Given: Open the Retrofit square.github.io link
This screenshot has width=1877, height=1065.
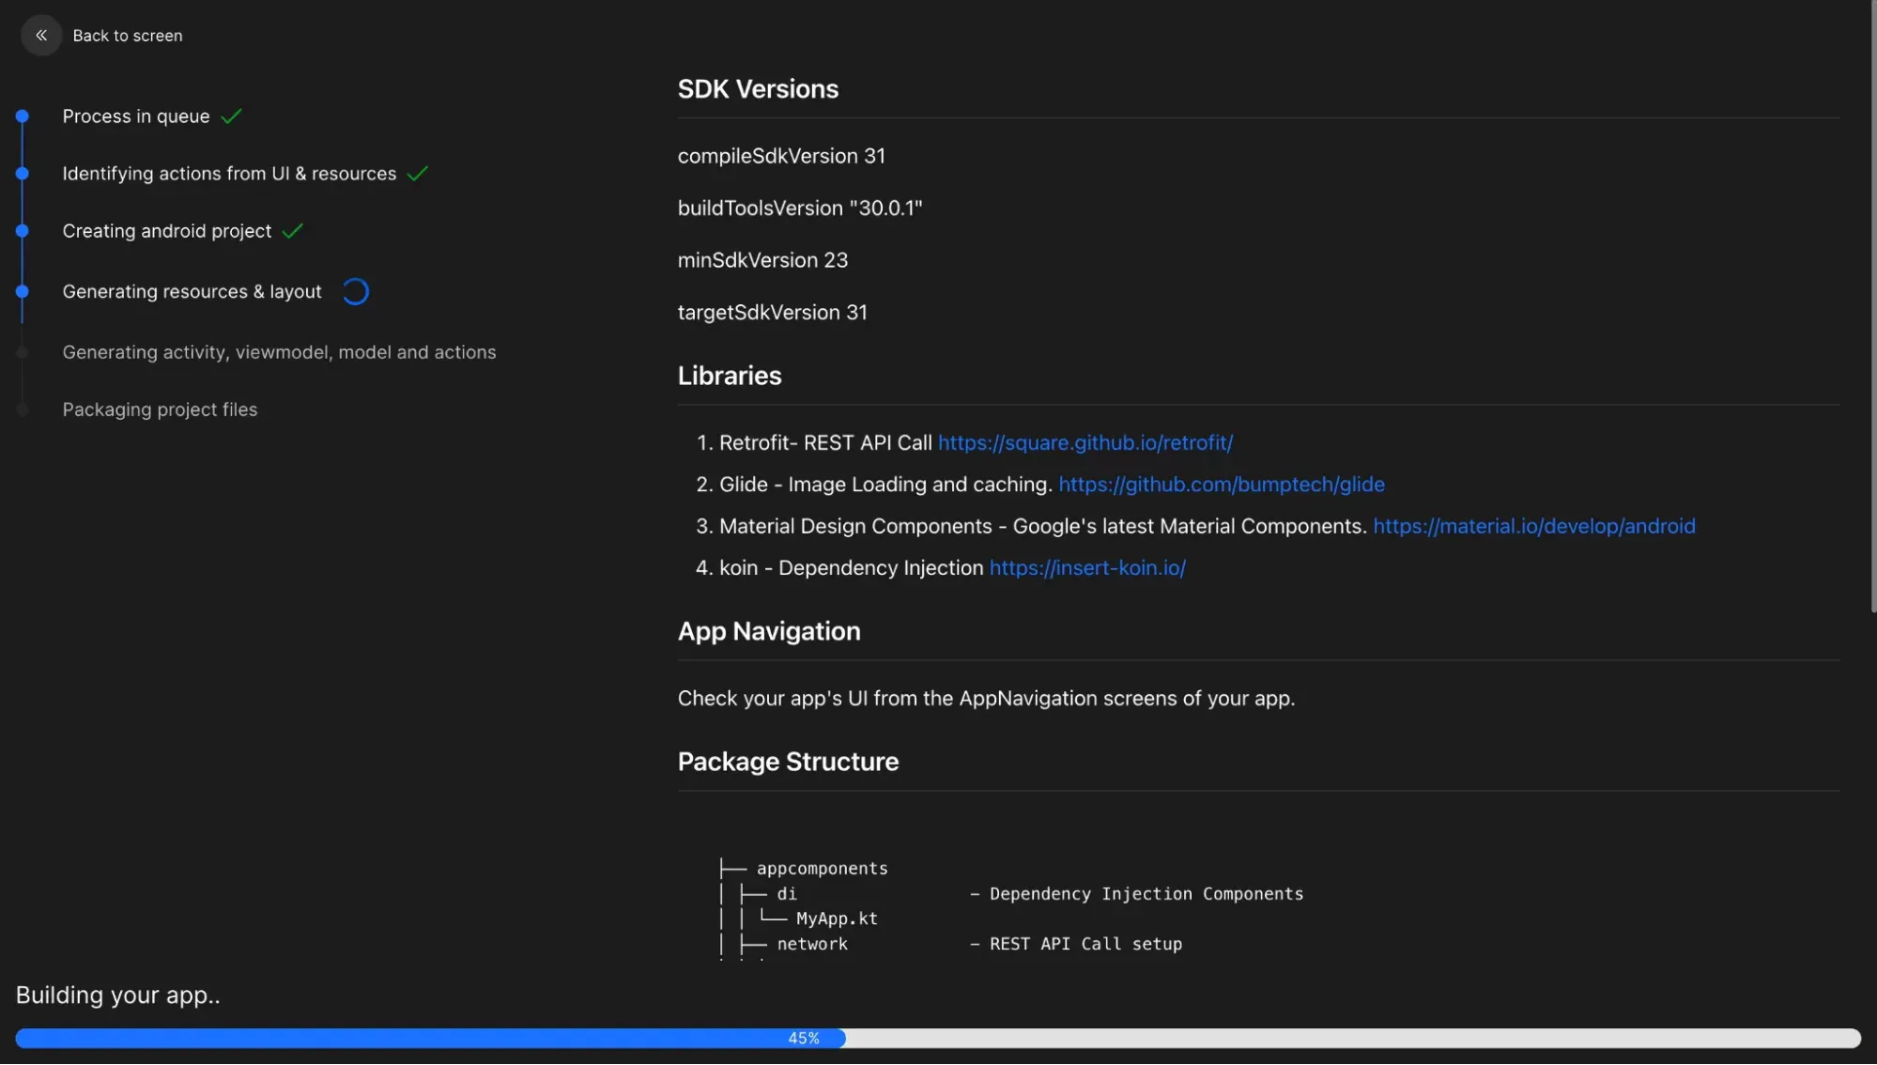Looking at the screenshot, I should (x=1085, y=443).
